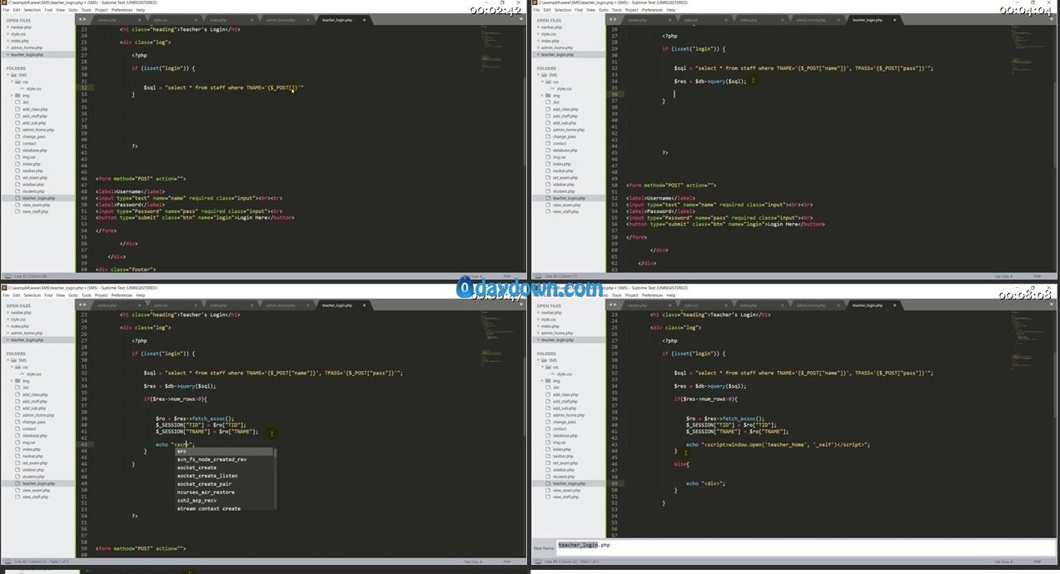This screenshot has height=574, width=1060.
Task: Open change_pass in sidebar, New Name window
Action: 565,422
